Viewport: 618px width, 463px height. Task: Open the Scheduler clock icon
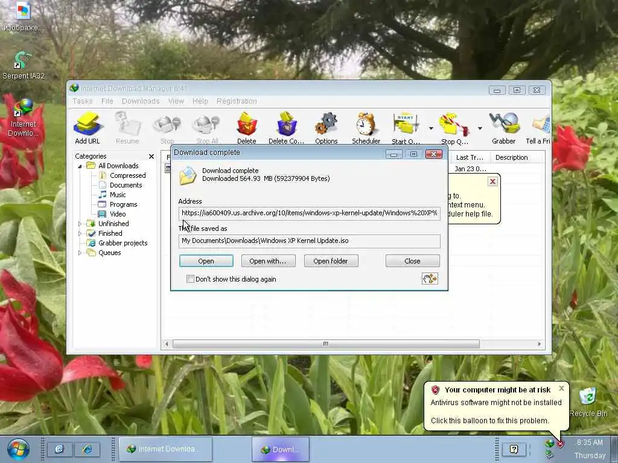pyautogui.click(x=366, y=128)
